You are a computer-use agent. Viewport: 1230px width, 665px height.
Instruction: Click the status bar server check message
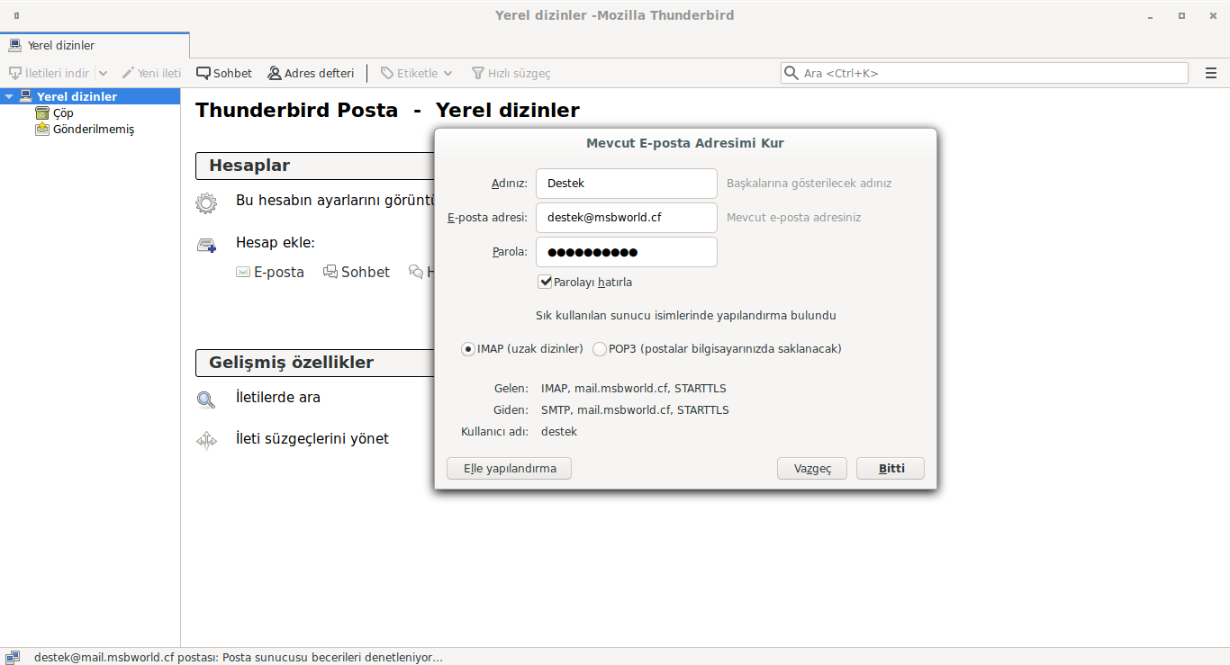pos(239,658)
